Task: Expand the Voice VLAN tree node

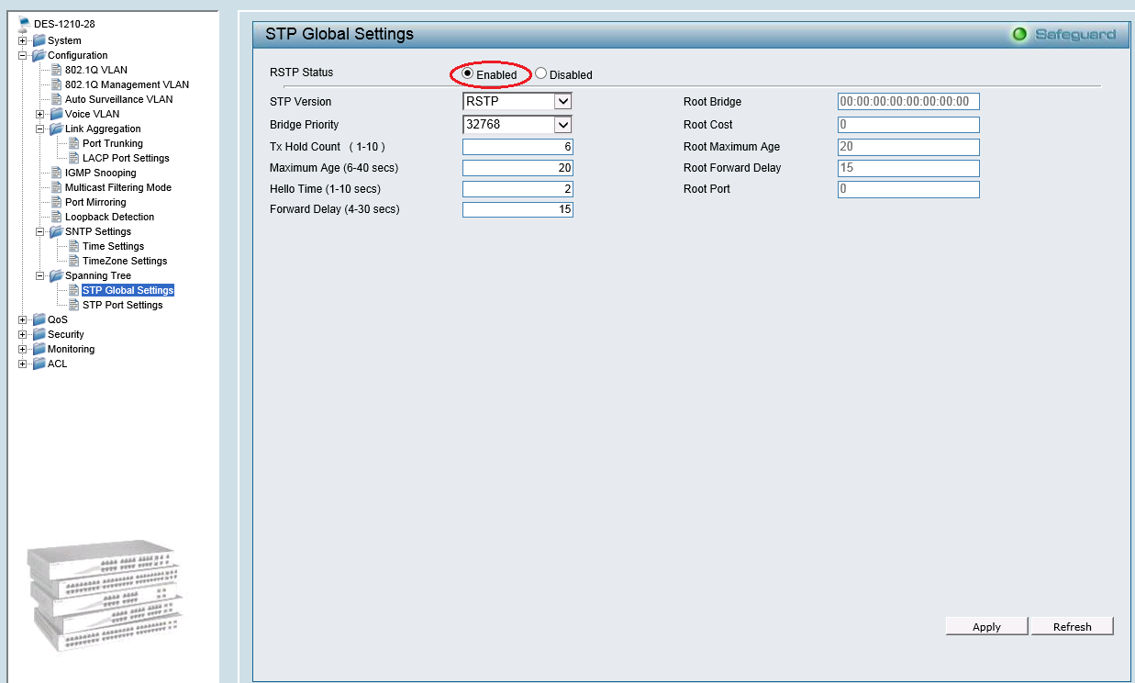Action: click(x=39, y=114)
